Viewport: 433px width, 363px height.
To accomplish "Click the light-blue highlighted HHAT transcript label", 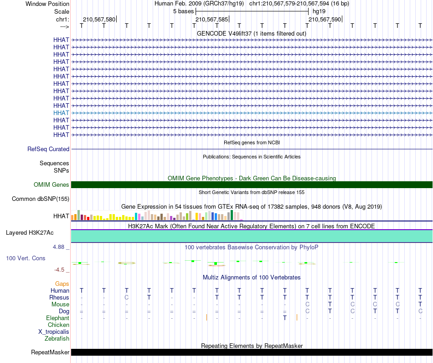I will pos(61,113).
